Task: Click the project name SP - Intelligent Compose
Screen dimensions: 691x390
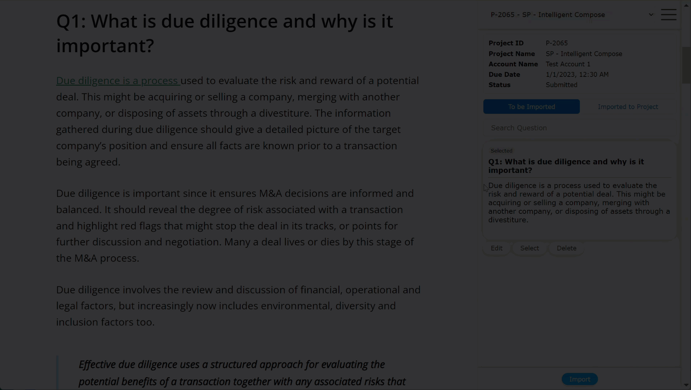Action: pos(584,54)
